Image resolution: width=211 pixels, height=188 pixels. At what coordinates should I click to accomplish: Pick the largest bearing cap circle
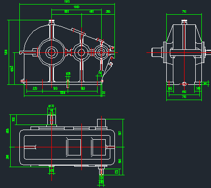51,52
